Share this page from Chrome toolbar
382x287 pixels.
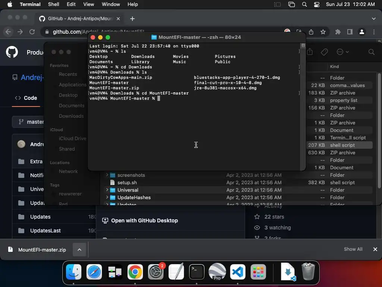pyautogui.click(x=311, y=32)
